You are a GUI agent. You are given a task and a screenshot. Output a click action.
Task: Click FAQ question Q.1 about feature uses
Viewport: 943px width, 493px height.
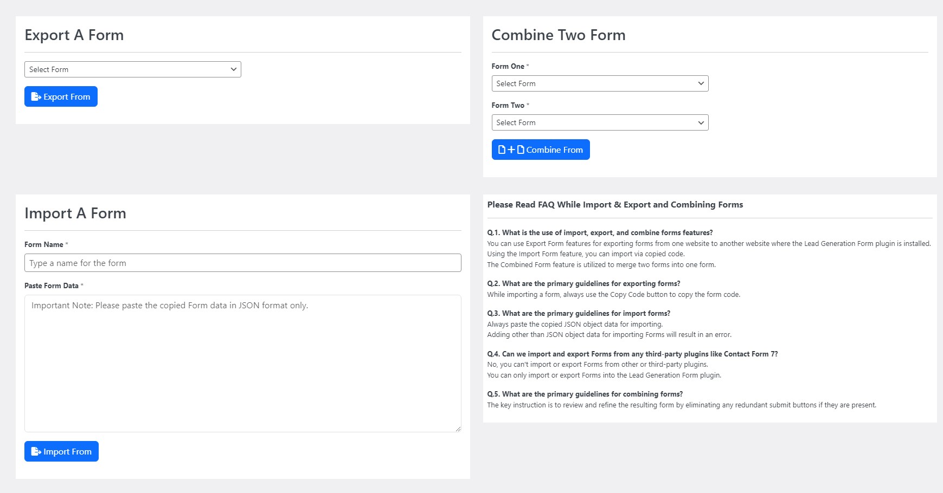[600, 233]
